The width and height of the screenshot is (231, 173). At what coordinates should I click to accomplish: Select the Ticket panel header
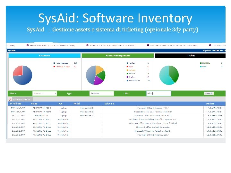click(x=191, y=56)
